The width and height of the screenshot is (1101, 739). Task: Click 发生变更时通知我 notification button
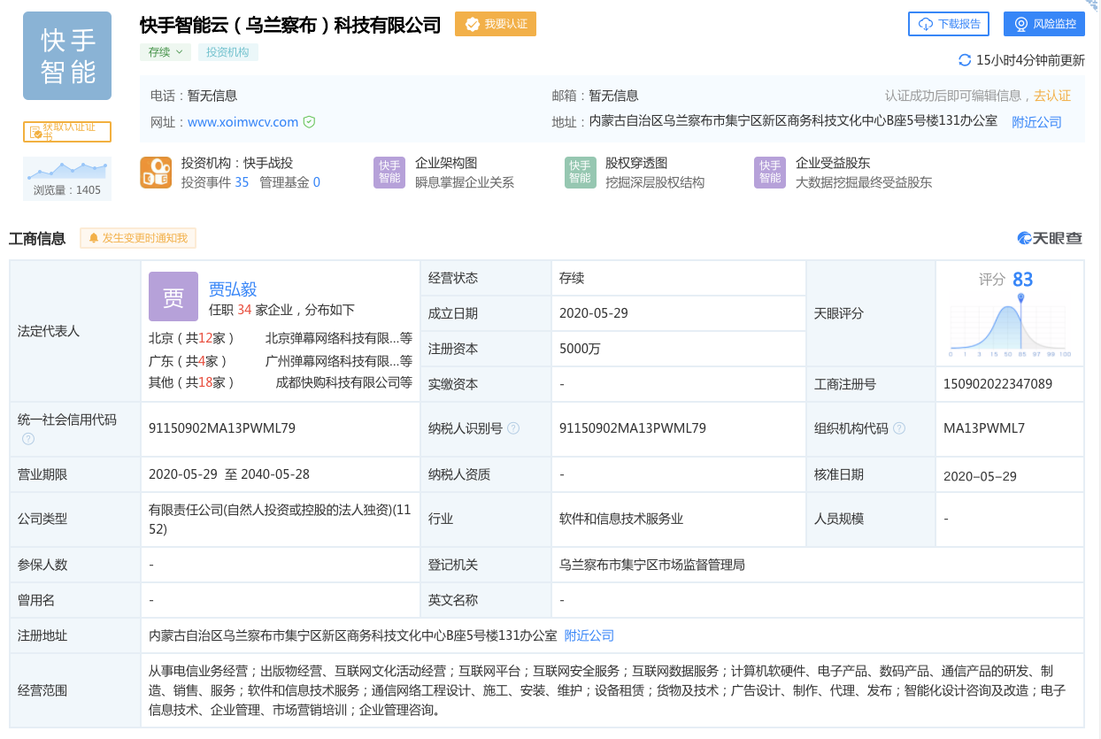[x=138, y=238]
